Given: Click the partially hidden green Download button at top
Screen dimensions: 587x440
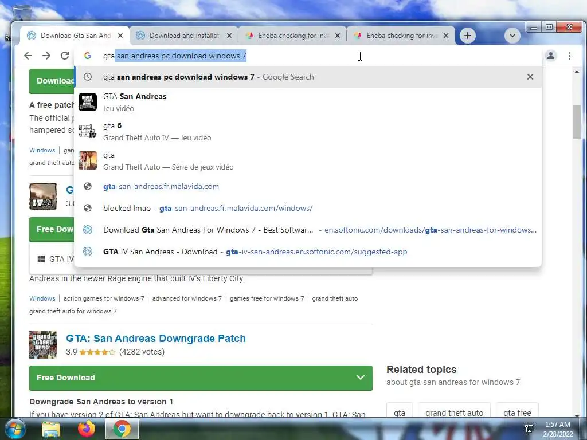Looking at the screenshot, I should click(x=52, y=81).
